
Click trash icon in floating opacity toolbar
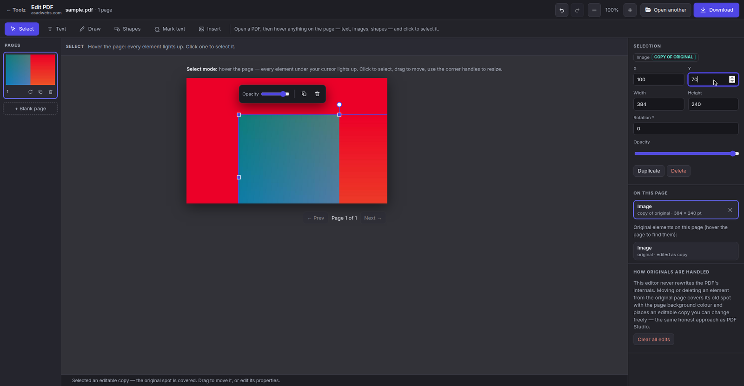point(317,94)
